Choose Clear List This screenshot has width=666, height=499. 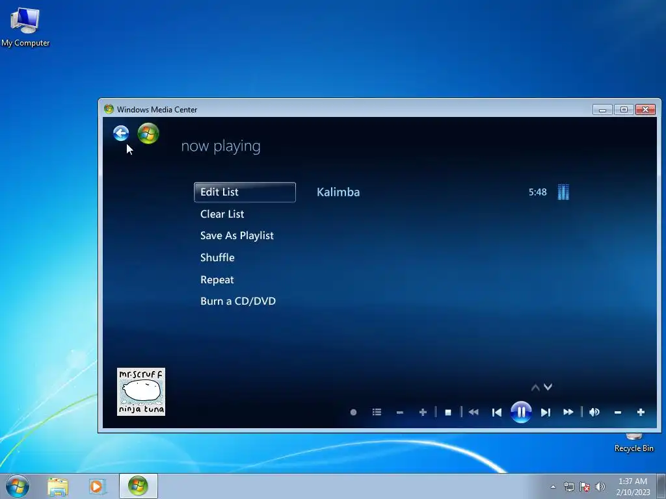point(222,214)
